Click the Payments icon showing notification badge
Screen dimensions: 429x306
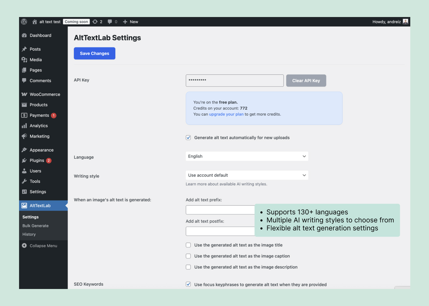(x=24, y=115)
